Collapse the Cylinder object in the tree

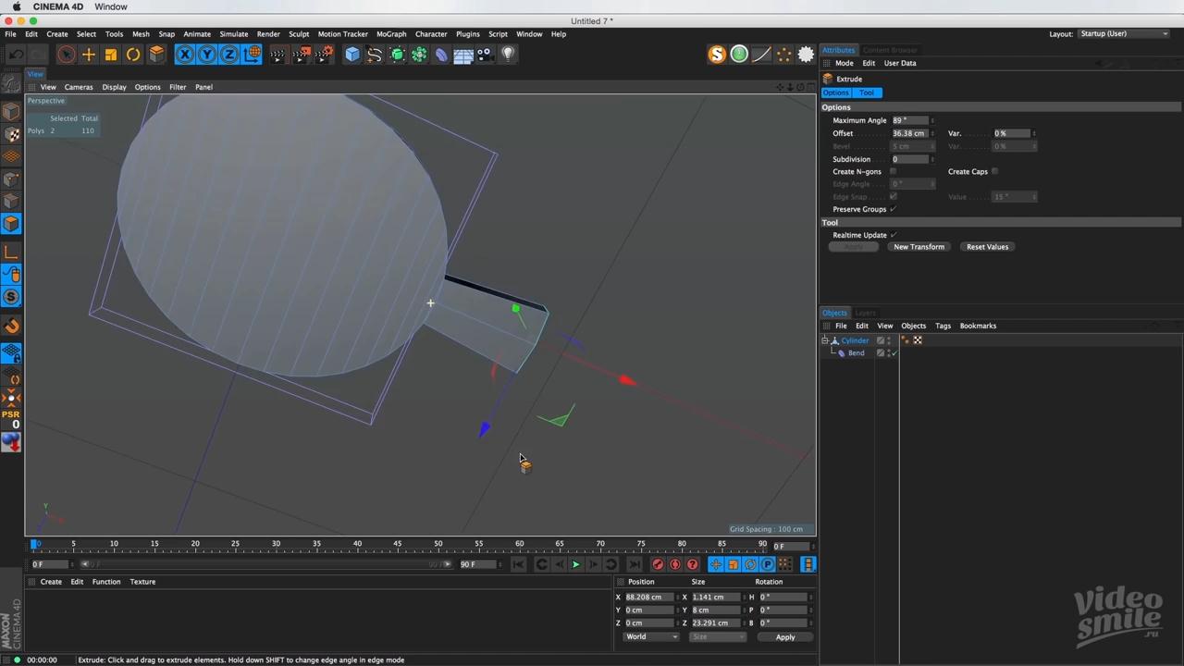824,340
